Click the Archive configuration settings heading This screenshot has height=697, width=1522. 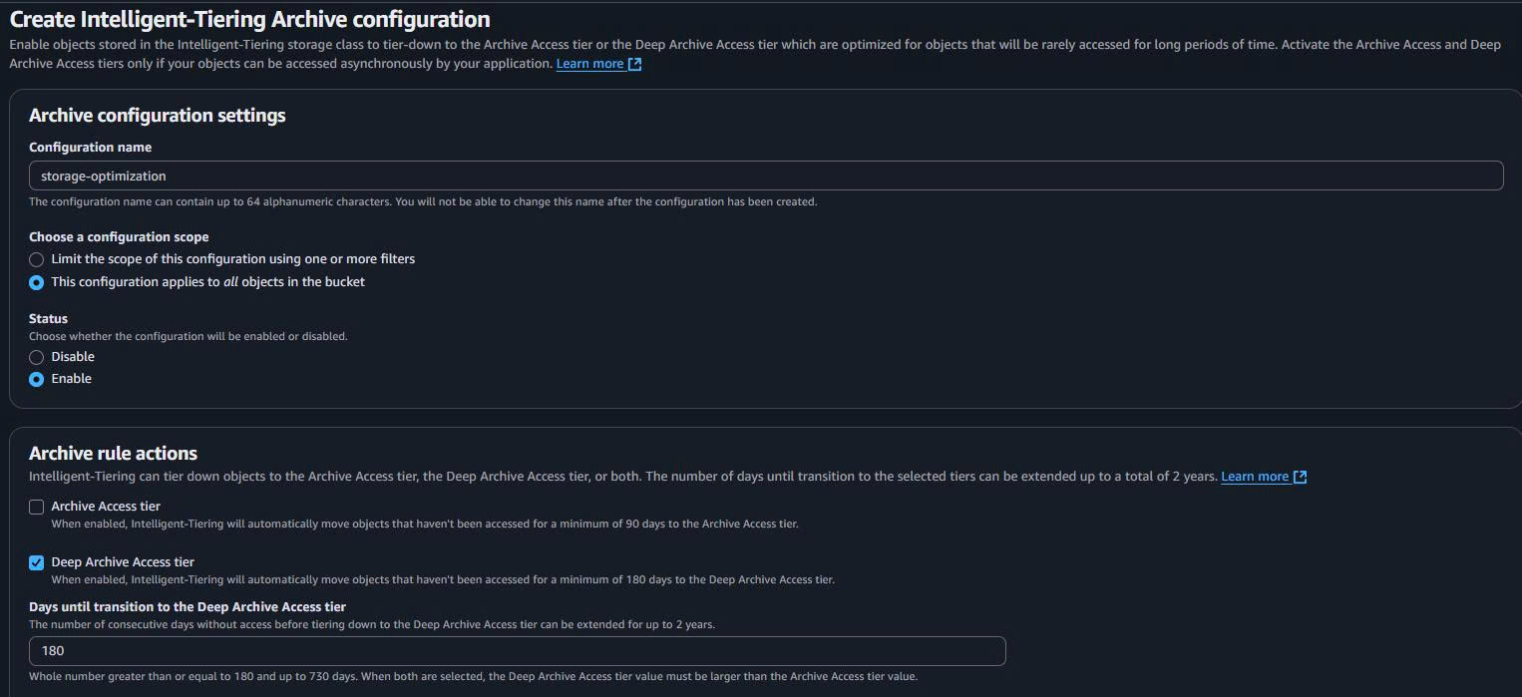(157, 115)
